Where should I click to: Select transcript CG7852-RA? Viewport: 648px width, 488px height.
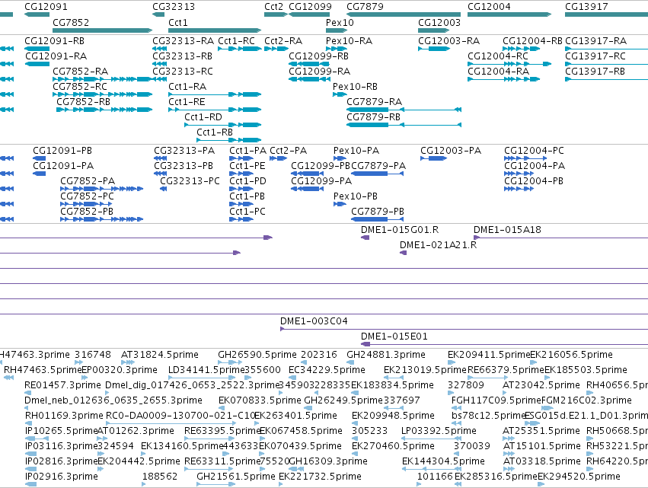(103, 79)
